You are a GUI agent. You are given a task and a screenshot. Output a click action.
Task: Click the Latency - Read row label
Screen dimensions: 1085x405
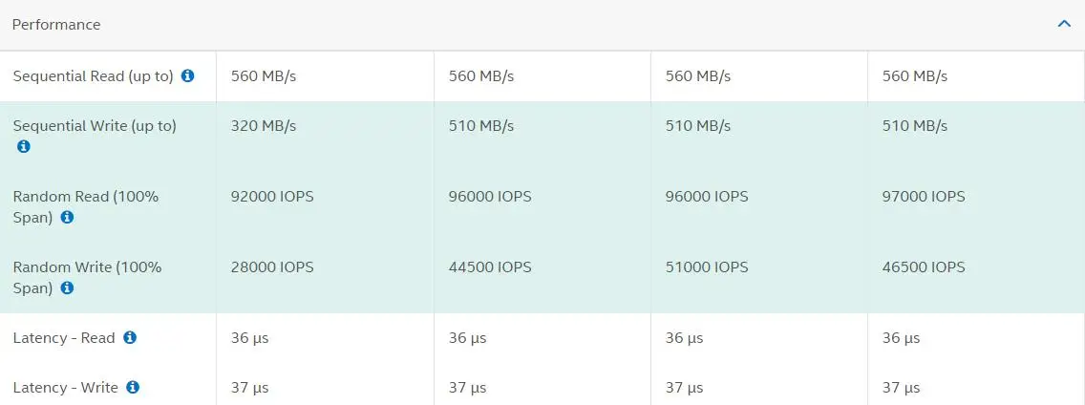coord(64,338)
